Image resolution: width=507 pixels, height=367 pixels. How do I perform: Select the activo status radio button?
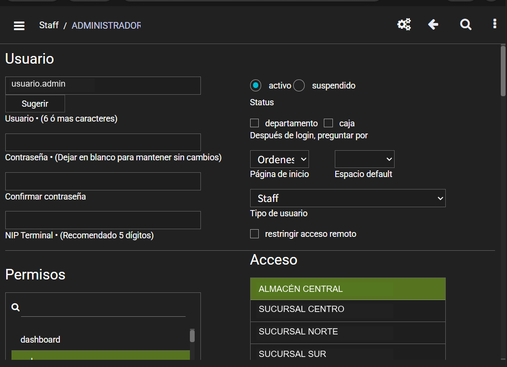tap(255, 85)
